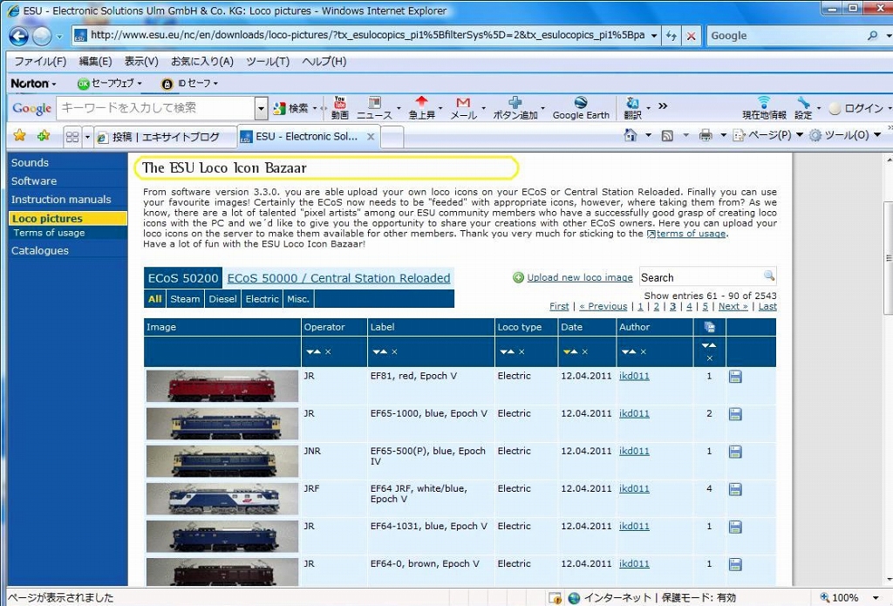Open the ファイル(F) menu
The image size is (893, 606).
40,62
